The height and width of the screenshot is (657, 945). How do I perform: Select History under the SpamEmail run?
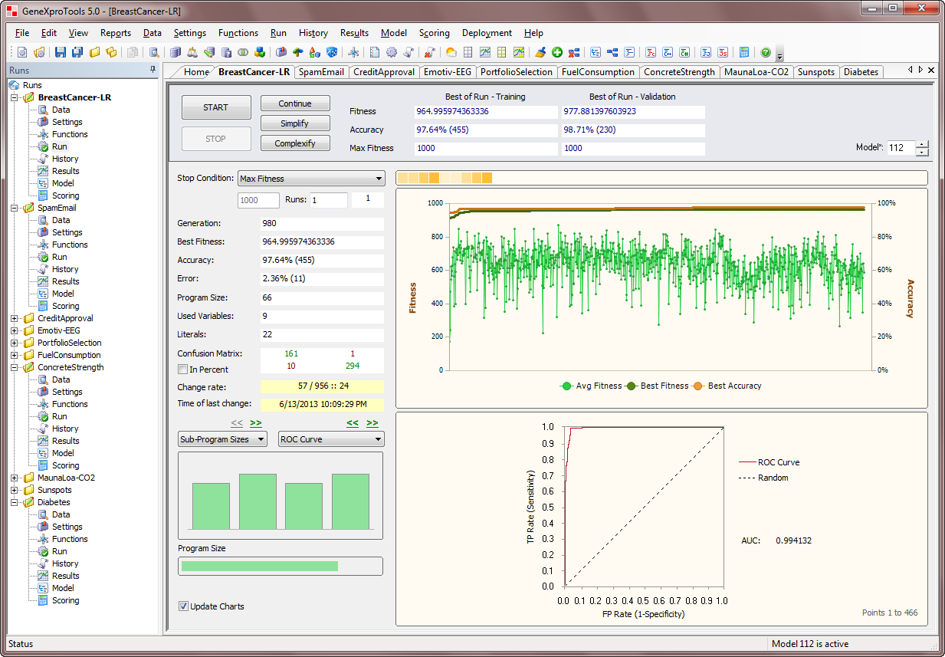[x=65, y=269]
